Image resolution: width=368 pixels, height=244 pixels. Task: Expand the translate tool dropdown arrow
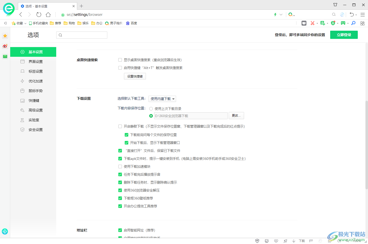pos(327,23)
